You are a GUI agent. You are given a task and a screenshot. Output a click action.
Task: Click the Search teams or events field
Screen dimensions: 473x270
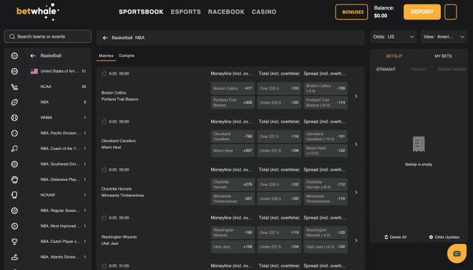click(x=47, y=37)
